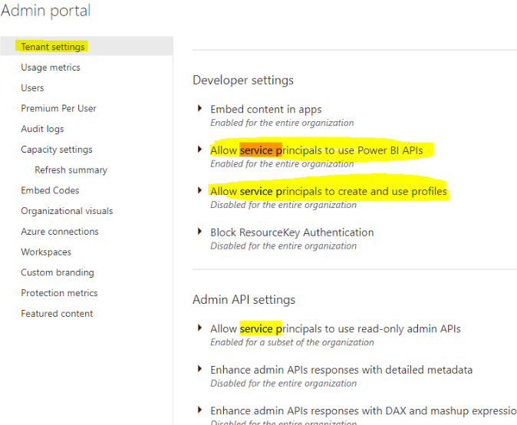Screen dimensions: 517x425
Task: Expand arrow for create and use profiles
Action: [199, 190]
